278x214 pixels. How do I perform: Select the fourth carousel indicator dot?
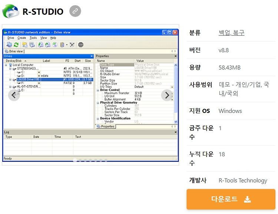(x=90, y=160)
